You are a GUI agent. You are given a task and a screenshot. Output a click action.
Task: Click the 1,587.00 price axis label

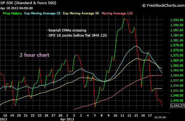tap(177, 30)
